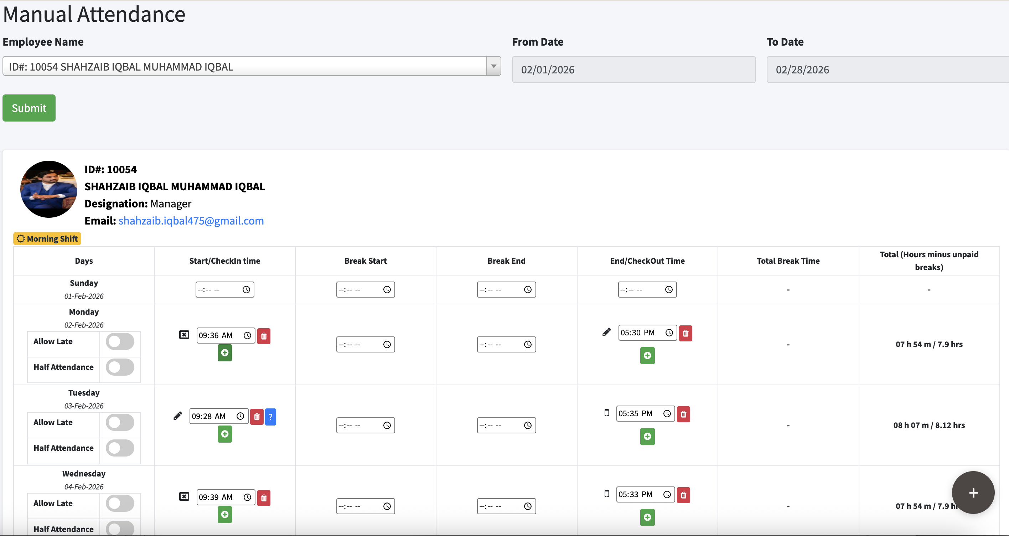The image size is (1009, 536).
Task: Turn on Allow Late for Wednesday
Action: pos(120,504)
